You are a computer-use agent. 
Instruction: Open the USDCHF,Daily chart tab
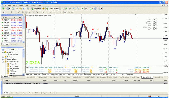click(x=31, y=77)
